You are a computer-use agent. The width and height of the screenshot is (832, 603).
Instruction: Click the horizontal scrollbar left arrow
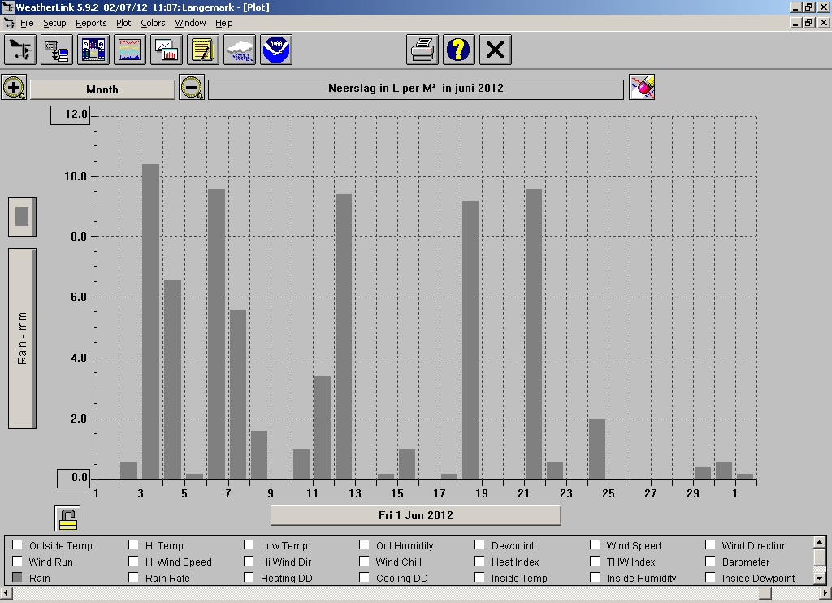click(x=6, y=592)
